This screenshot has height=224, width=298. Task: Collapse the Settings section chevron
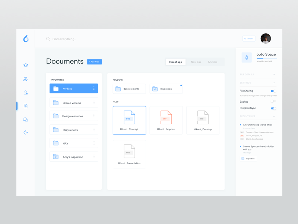pos(274,83)
